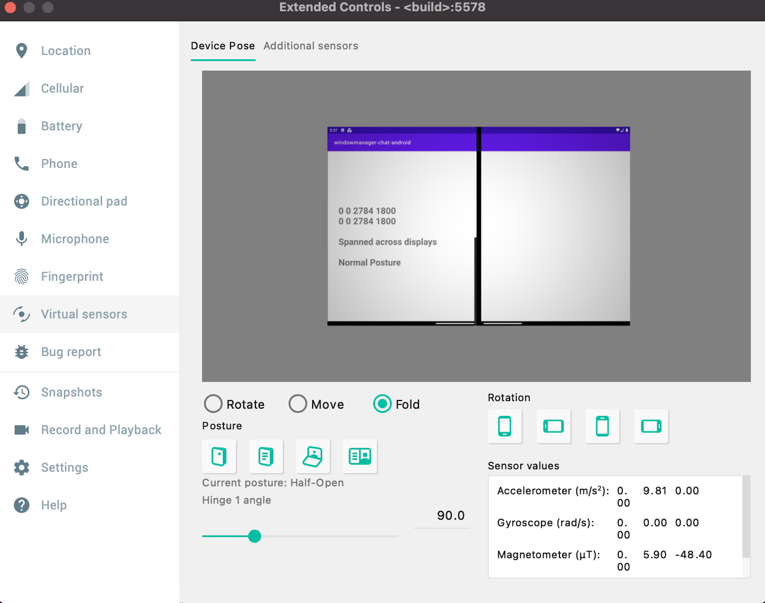Adjust the Hinge 1 angle slider
765x603 pixels.
click(x=255, y=536)
